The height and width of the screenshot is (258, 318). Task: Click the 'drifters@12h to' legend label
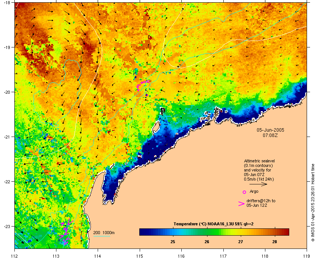[x=261, y=201]
